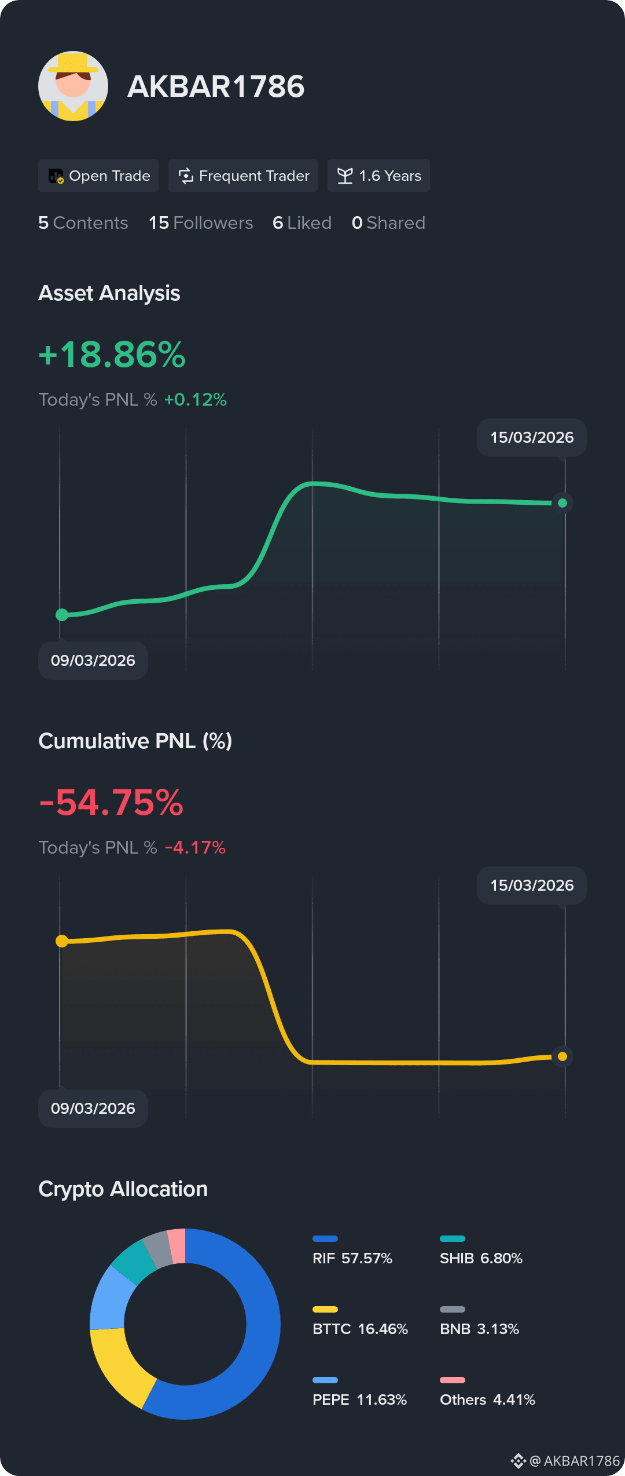Viewport: 625px width, 1476px height.
Task: Open the 15 Followers tab
Action: [201, 223]
